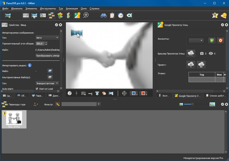Open the Тип dropdown set to Авто
The width and height of the screenshot is (229, 161).
[x=47, y=37]
